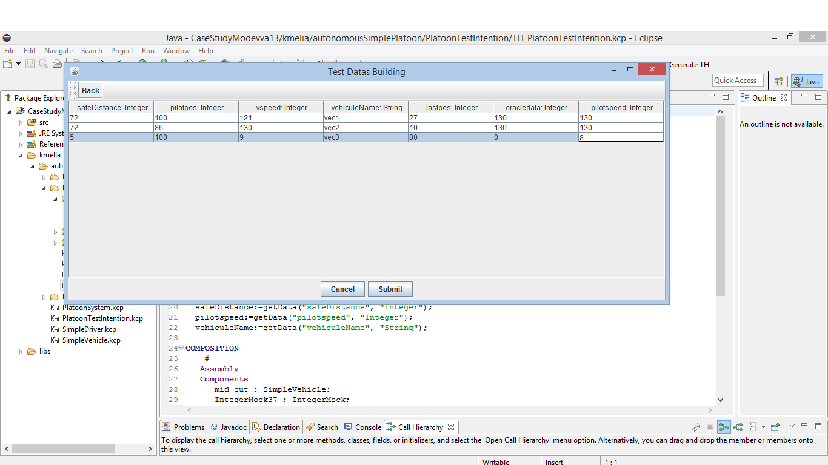Viewport: 828px width, 465px height.
Task: Switch to the Console tab
Action: (363, 427)
